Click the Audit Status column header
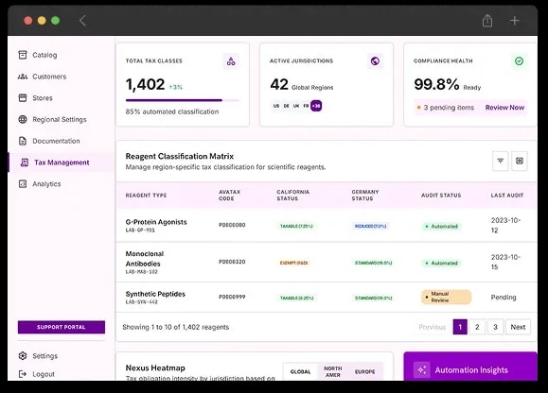The image size is (548, 393). [x=441, y=196]
